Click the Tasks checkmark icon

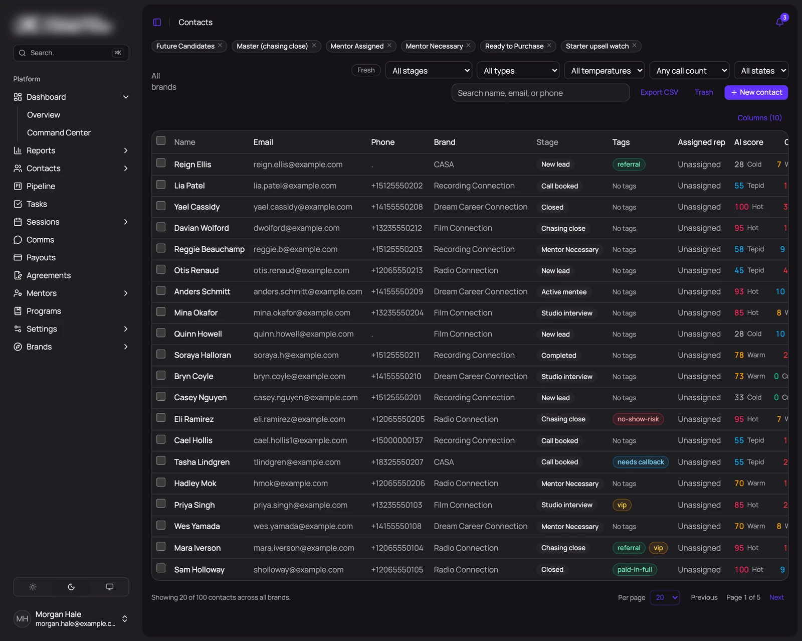tap(18, 204)
